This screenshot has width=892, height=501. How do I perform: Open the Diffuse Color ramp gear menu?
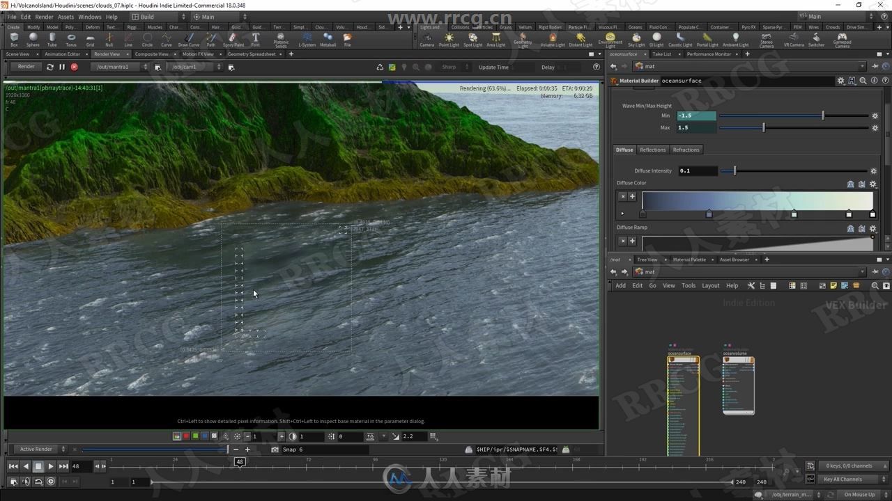(x=872, y=184)
